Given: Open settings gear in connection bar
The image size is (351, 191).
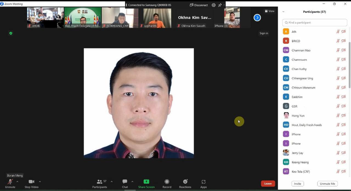Looking at the screenshot, I should [214, 5].
